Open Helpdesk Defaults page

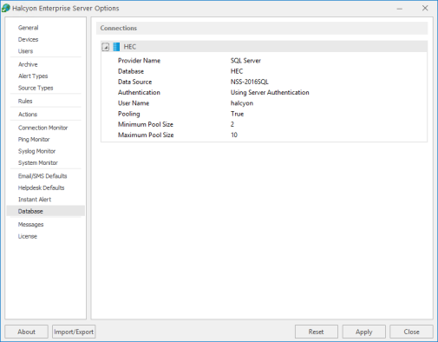tap(41, 187)
